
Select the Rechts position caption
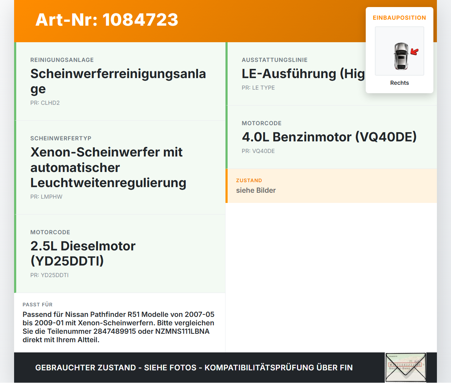tap(400, 83)
